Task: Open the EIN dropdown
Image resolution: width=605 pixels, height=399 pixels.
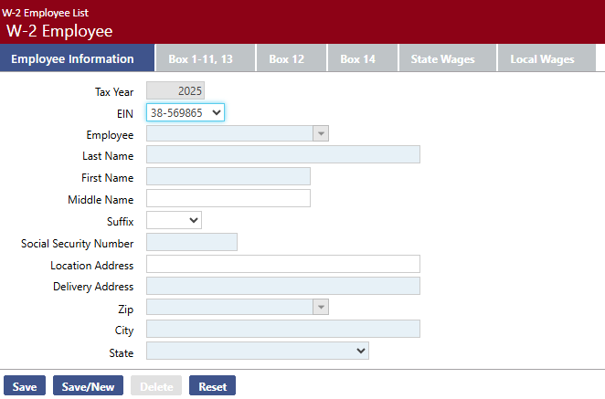Action: click(186, 112)
